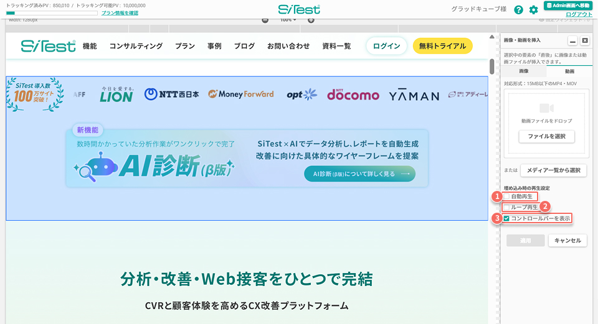The height and width of the screenshot is (324, 598).
Task: Click the 適用 button
Action: [526, 241]
